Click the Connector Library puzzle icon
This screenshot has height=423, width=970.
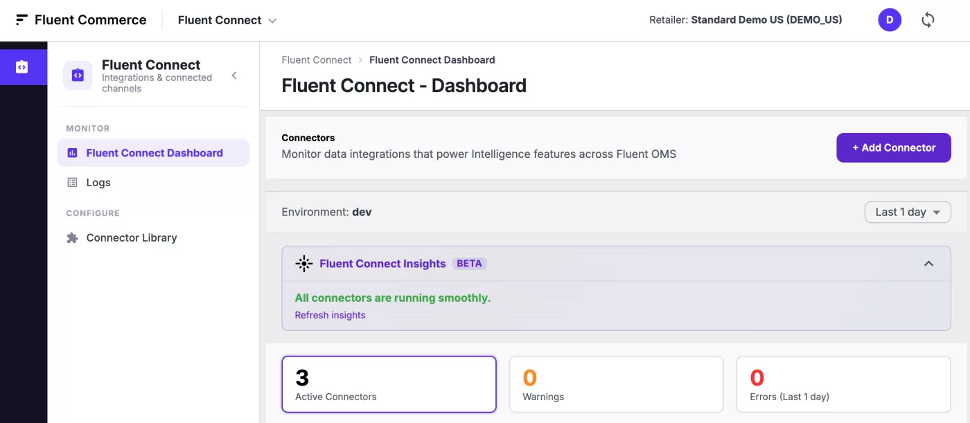tap(72, 237)
